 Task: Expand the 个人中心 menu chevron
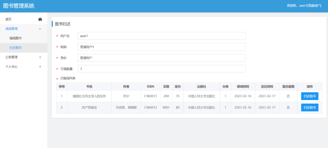coord(40,67)
